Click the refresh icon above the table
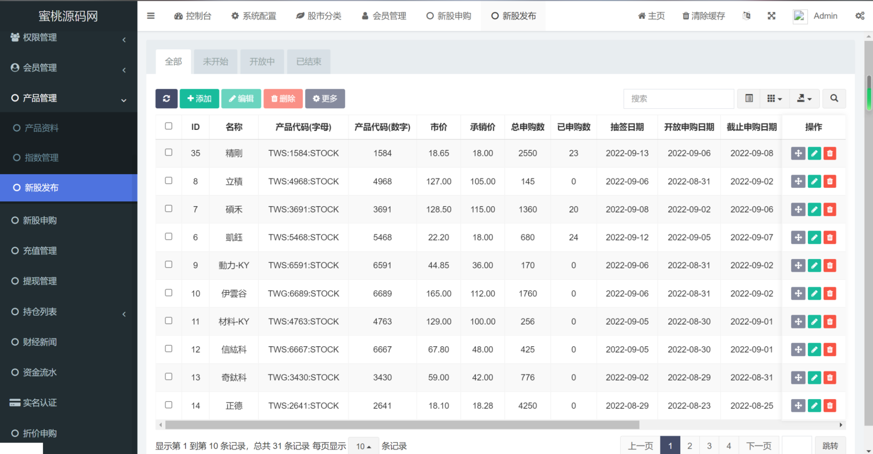This screenshot has height=454, width=873. pyautogui.click(x=166, y=98)
